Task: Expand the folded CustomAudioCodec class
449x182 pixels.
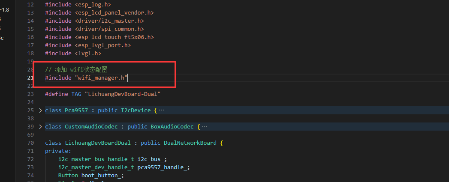Action: click(x=40, y=127)
